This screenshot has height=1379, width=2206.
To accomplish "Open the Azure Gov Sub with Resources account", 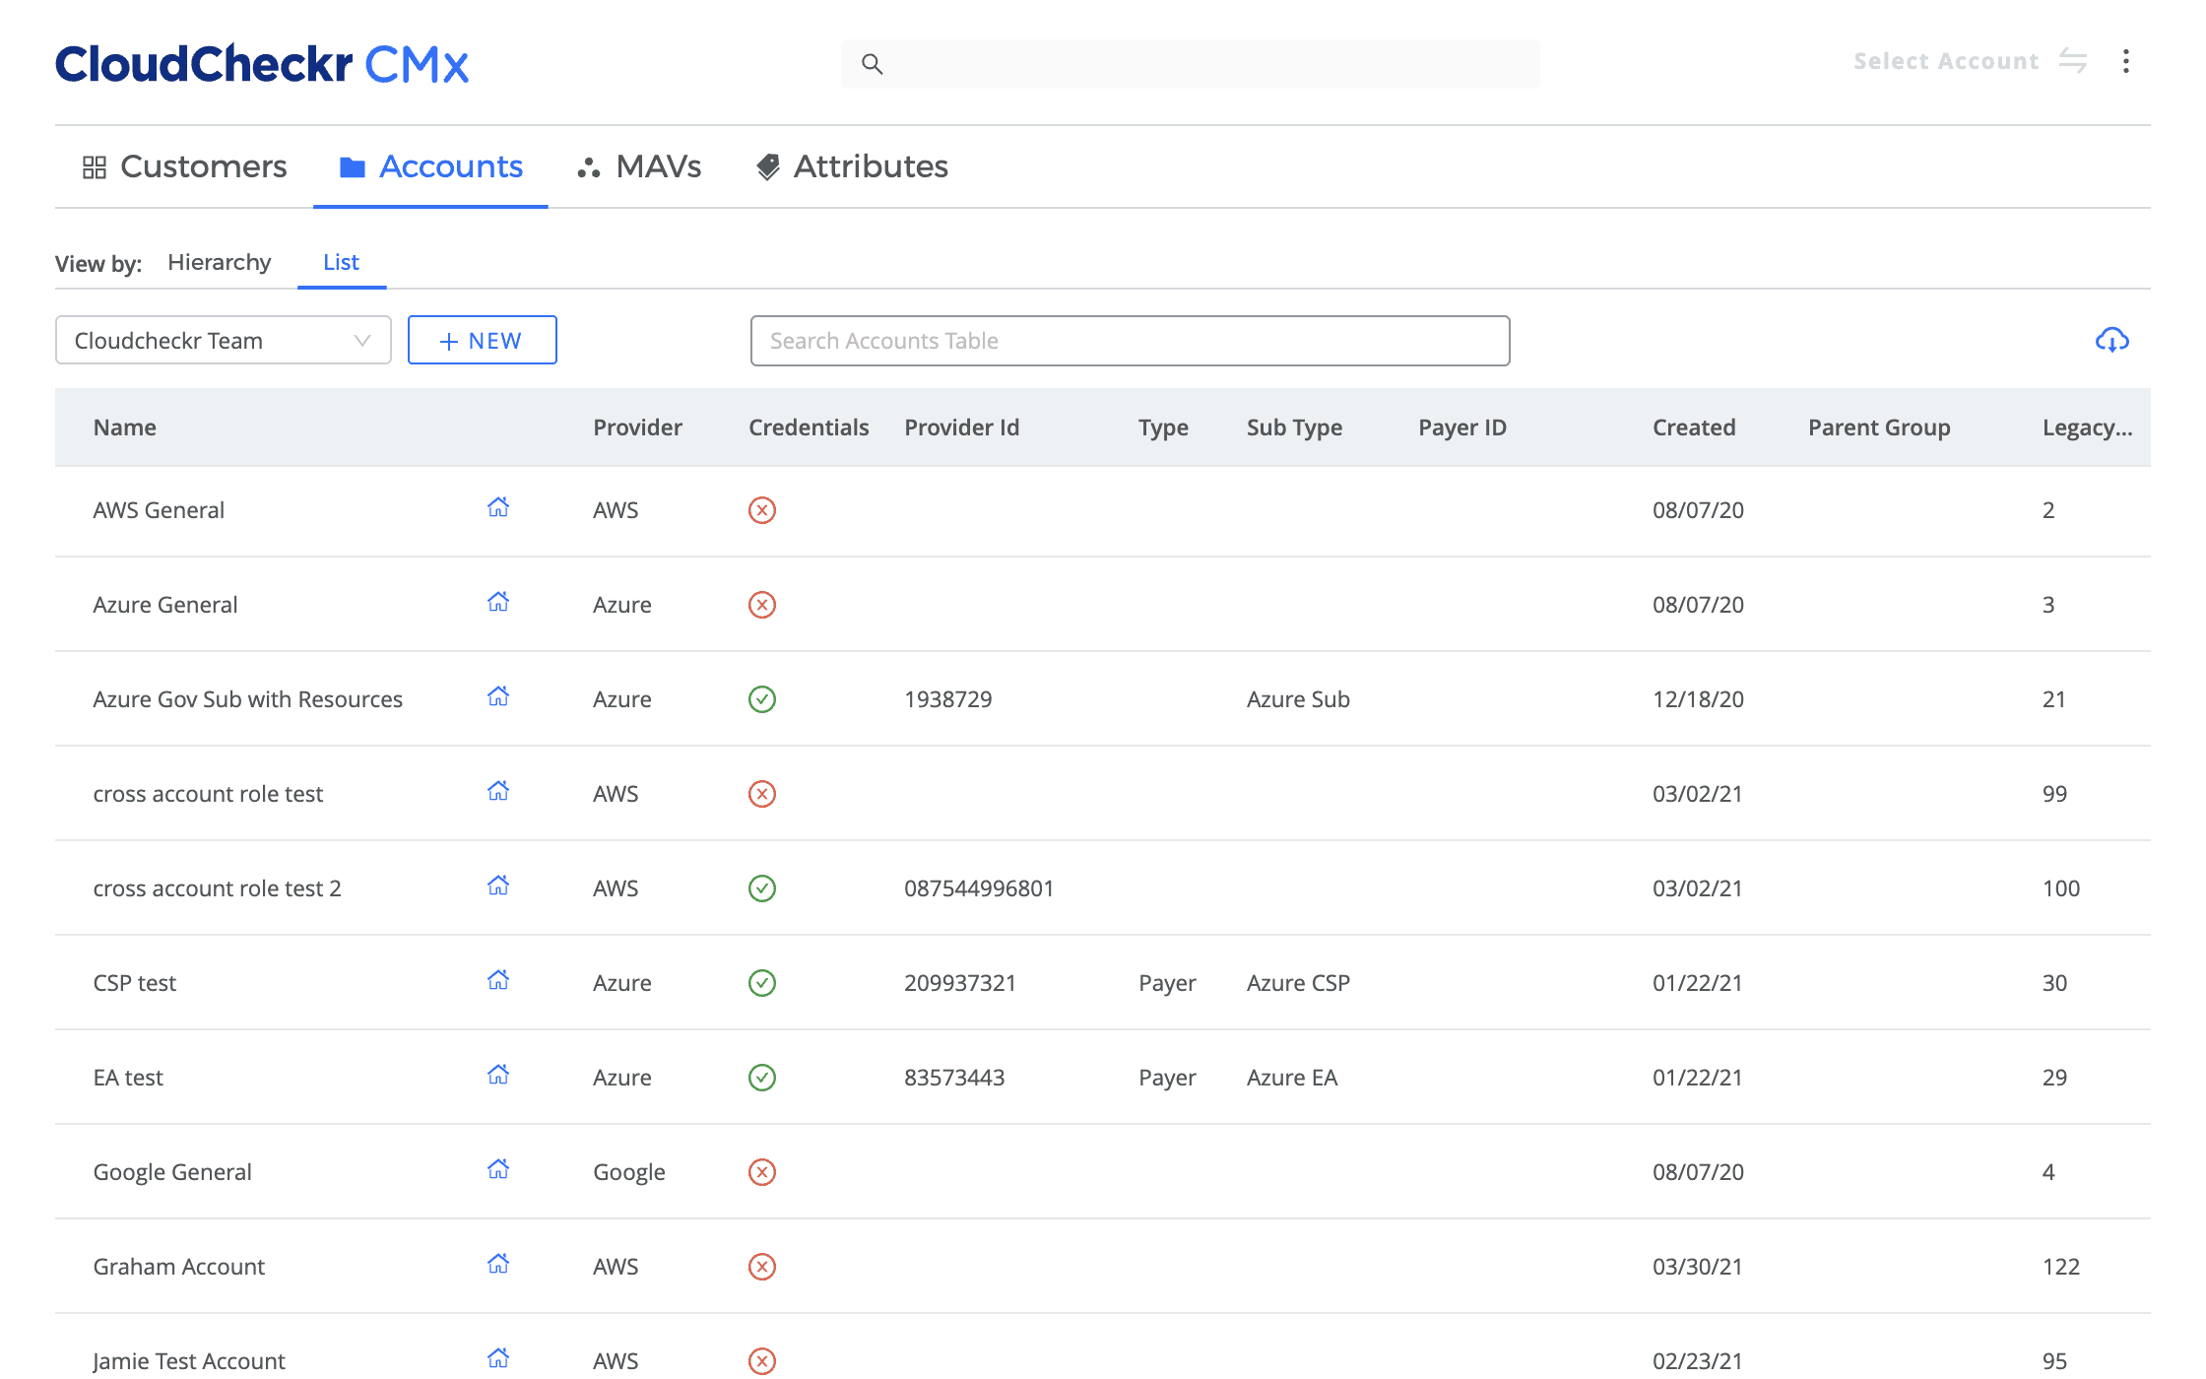I will 248,699.
